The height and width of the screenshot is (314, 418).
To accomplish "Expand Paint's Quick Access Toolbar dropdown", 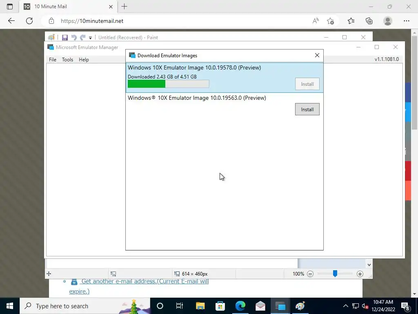I will (90, 38).
